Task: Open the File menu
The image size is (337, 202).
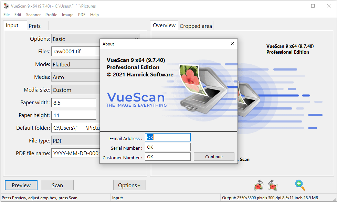Action: click(7, 14)
